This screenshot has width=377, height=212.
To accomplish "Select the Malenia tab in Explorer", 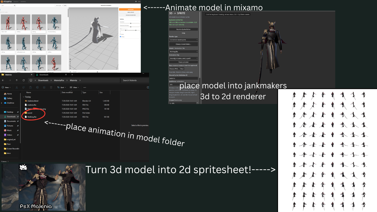I will [17, 75].
